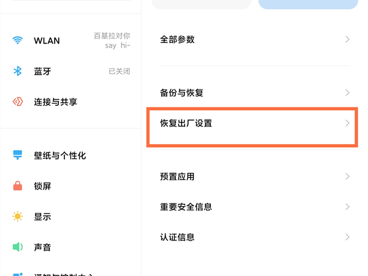Tap the 显示 sun icon
368x276 pixels.
click(x=18, y=217)
